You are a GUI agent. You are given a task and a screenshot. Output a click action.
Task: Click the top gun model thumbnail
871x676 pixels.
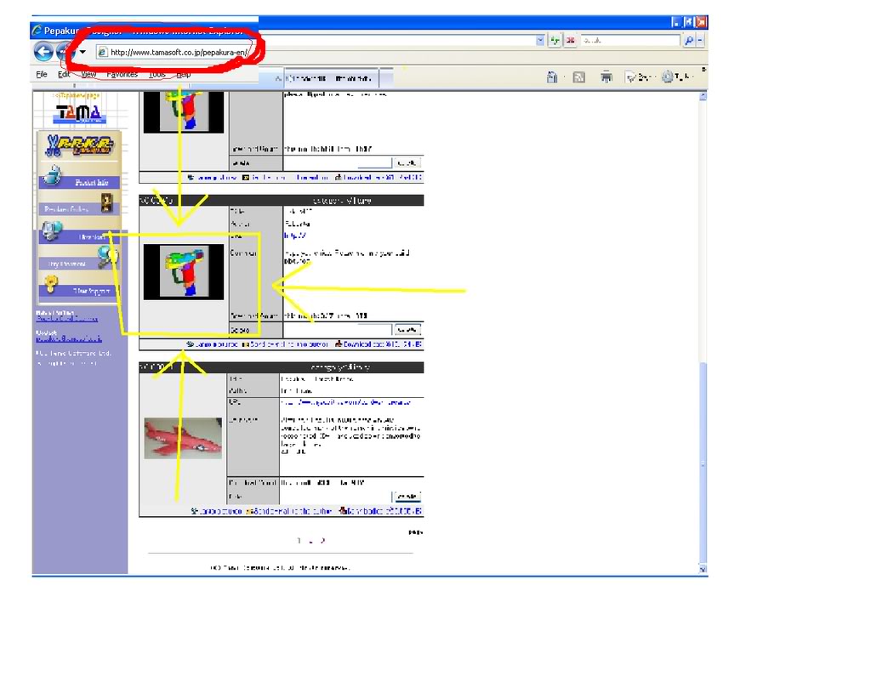pyautogui.click(x=184, y=112)
